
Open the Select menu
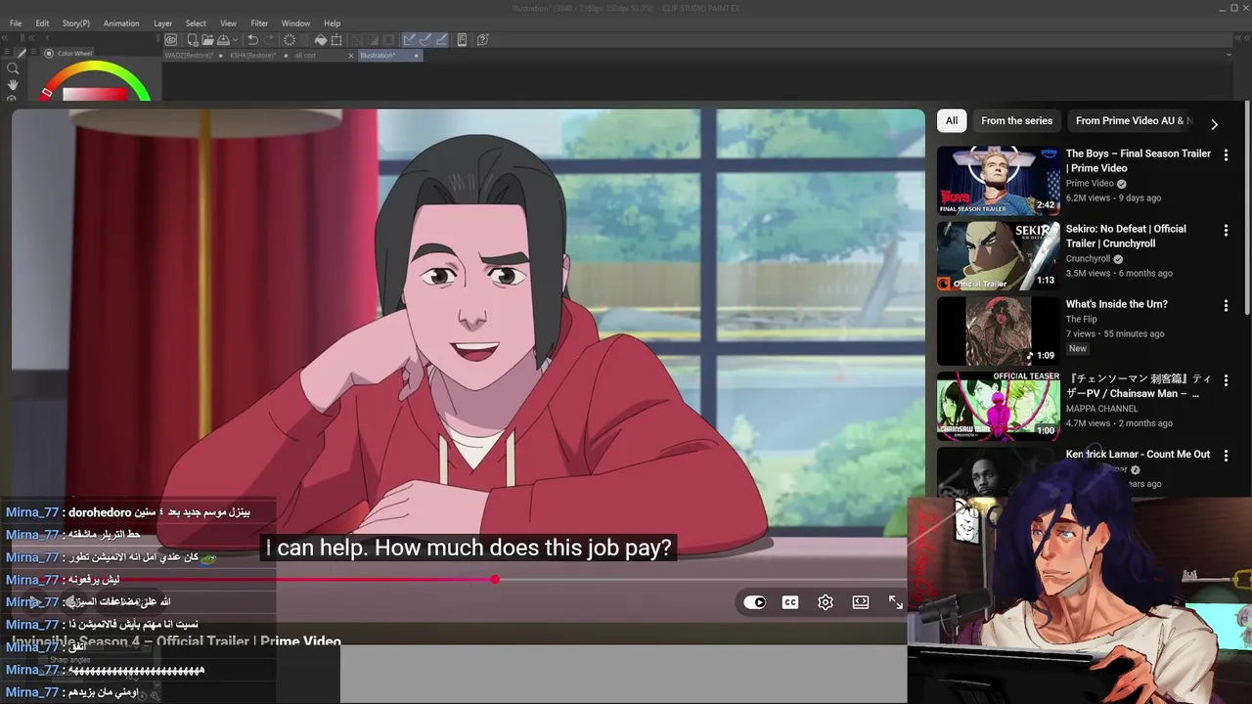pos(196,23)
